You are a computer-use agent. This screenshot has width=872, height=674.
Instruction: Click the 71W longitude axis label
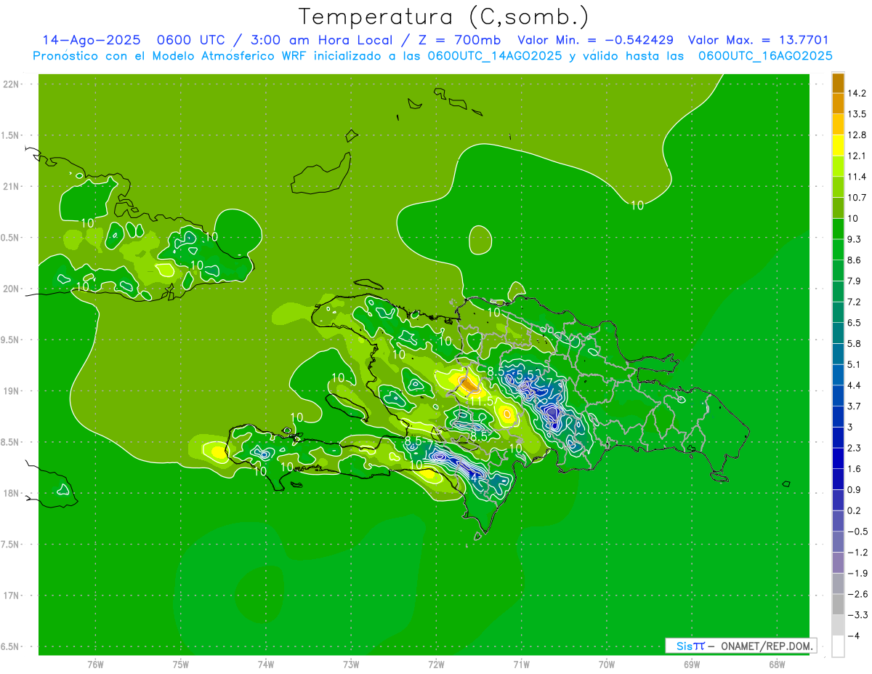click(x=521, y=664)
